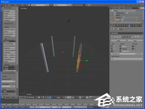Viewport: 145px width, 109px height.
Task: Click the modifier Copy button
Action: tap(135, 41)
